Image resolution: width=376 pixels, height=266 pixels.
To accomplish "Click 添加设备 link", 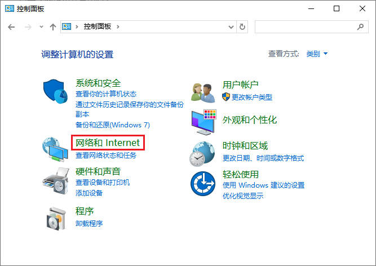I will pos(89,193).
